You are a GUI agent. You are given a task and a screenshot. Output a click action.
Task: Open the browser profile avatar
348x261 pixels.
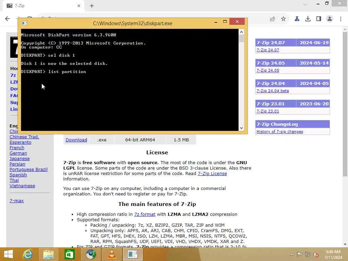click(330, 19)
